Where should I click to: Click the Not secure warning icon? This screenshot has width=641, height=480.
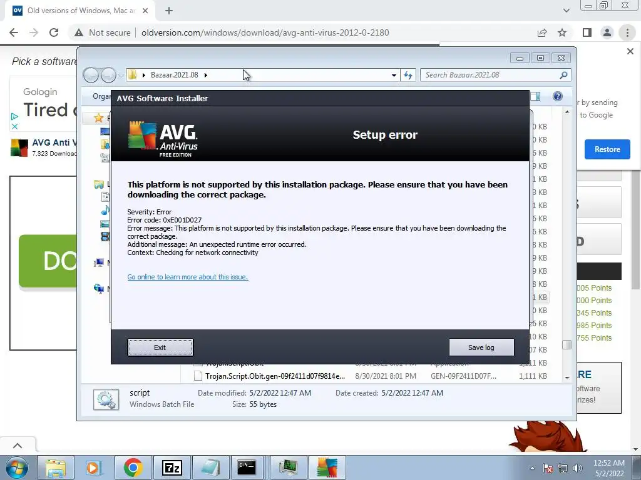[79, 32]
